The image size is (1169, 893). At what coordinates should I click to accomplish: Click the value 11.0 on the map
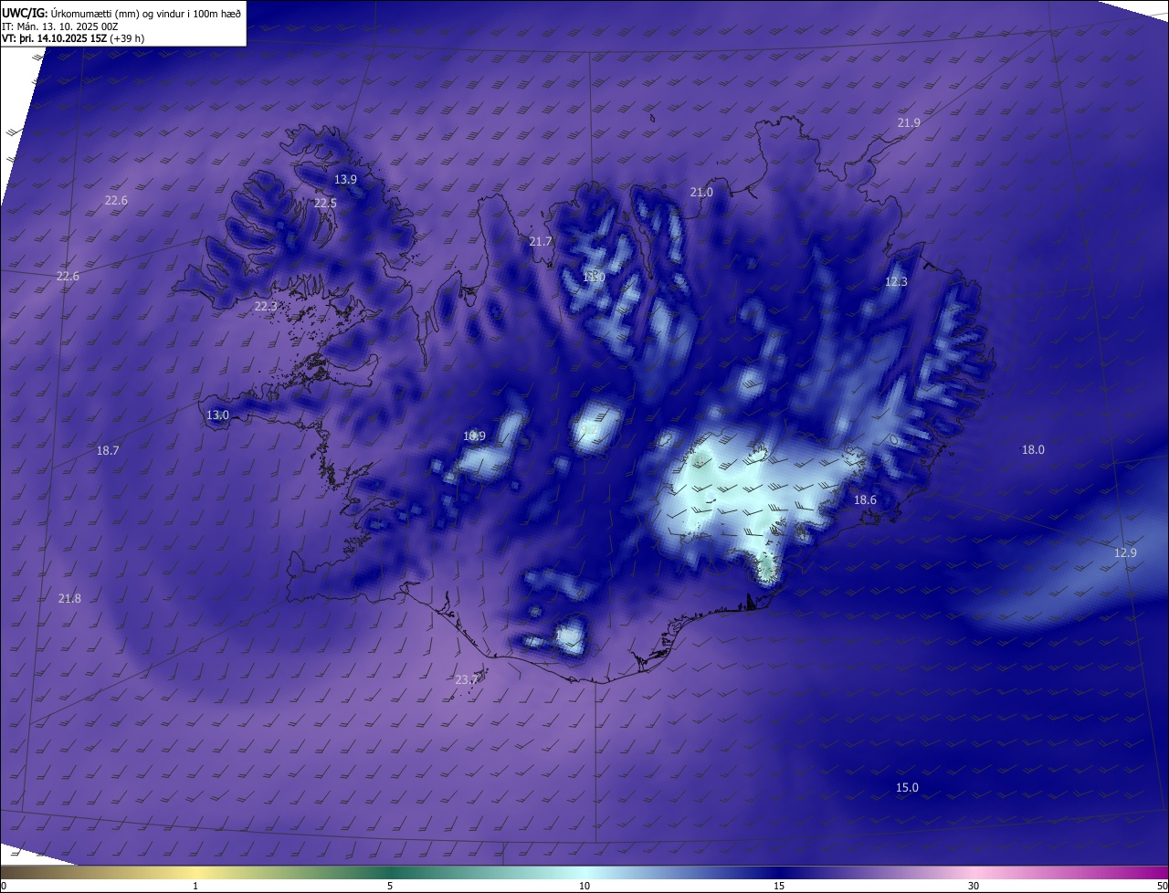(x=594, y=277)
